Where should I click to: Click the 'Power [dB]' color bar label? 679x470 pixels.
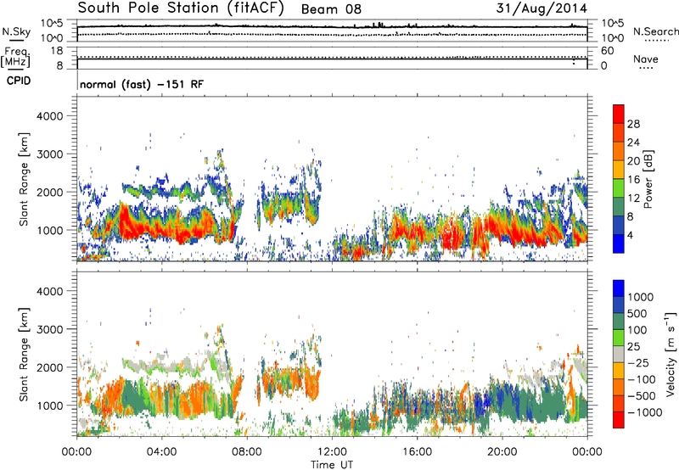pos(648,179)
